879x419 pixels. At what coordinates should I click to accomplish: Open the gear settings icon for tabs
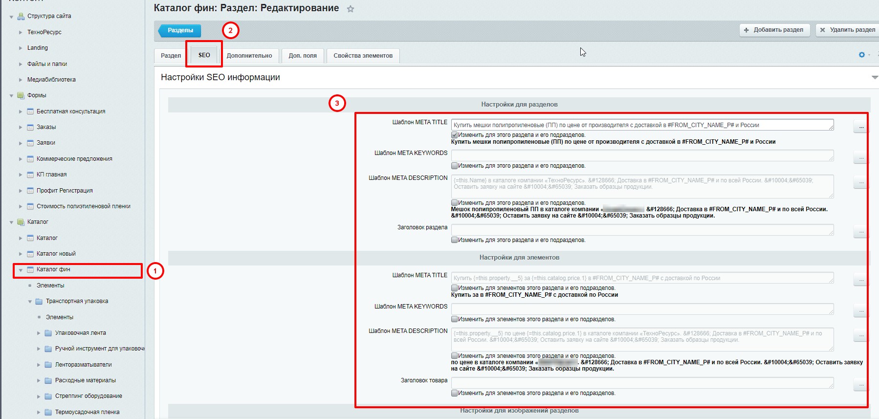861,55
